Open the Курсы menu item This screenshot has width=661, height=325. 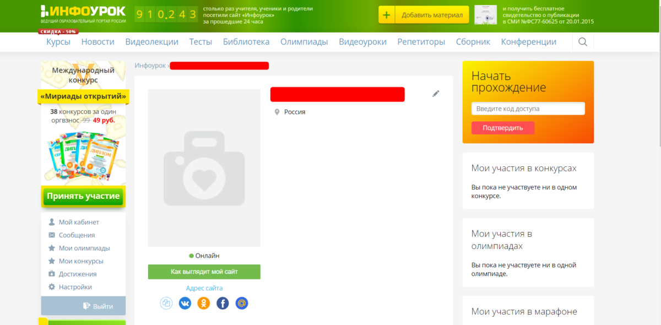point(58,42)
